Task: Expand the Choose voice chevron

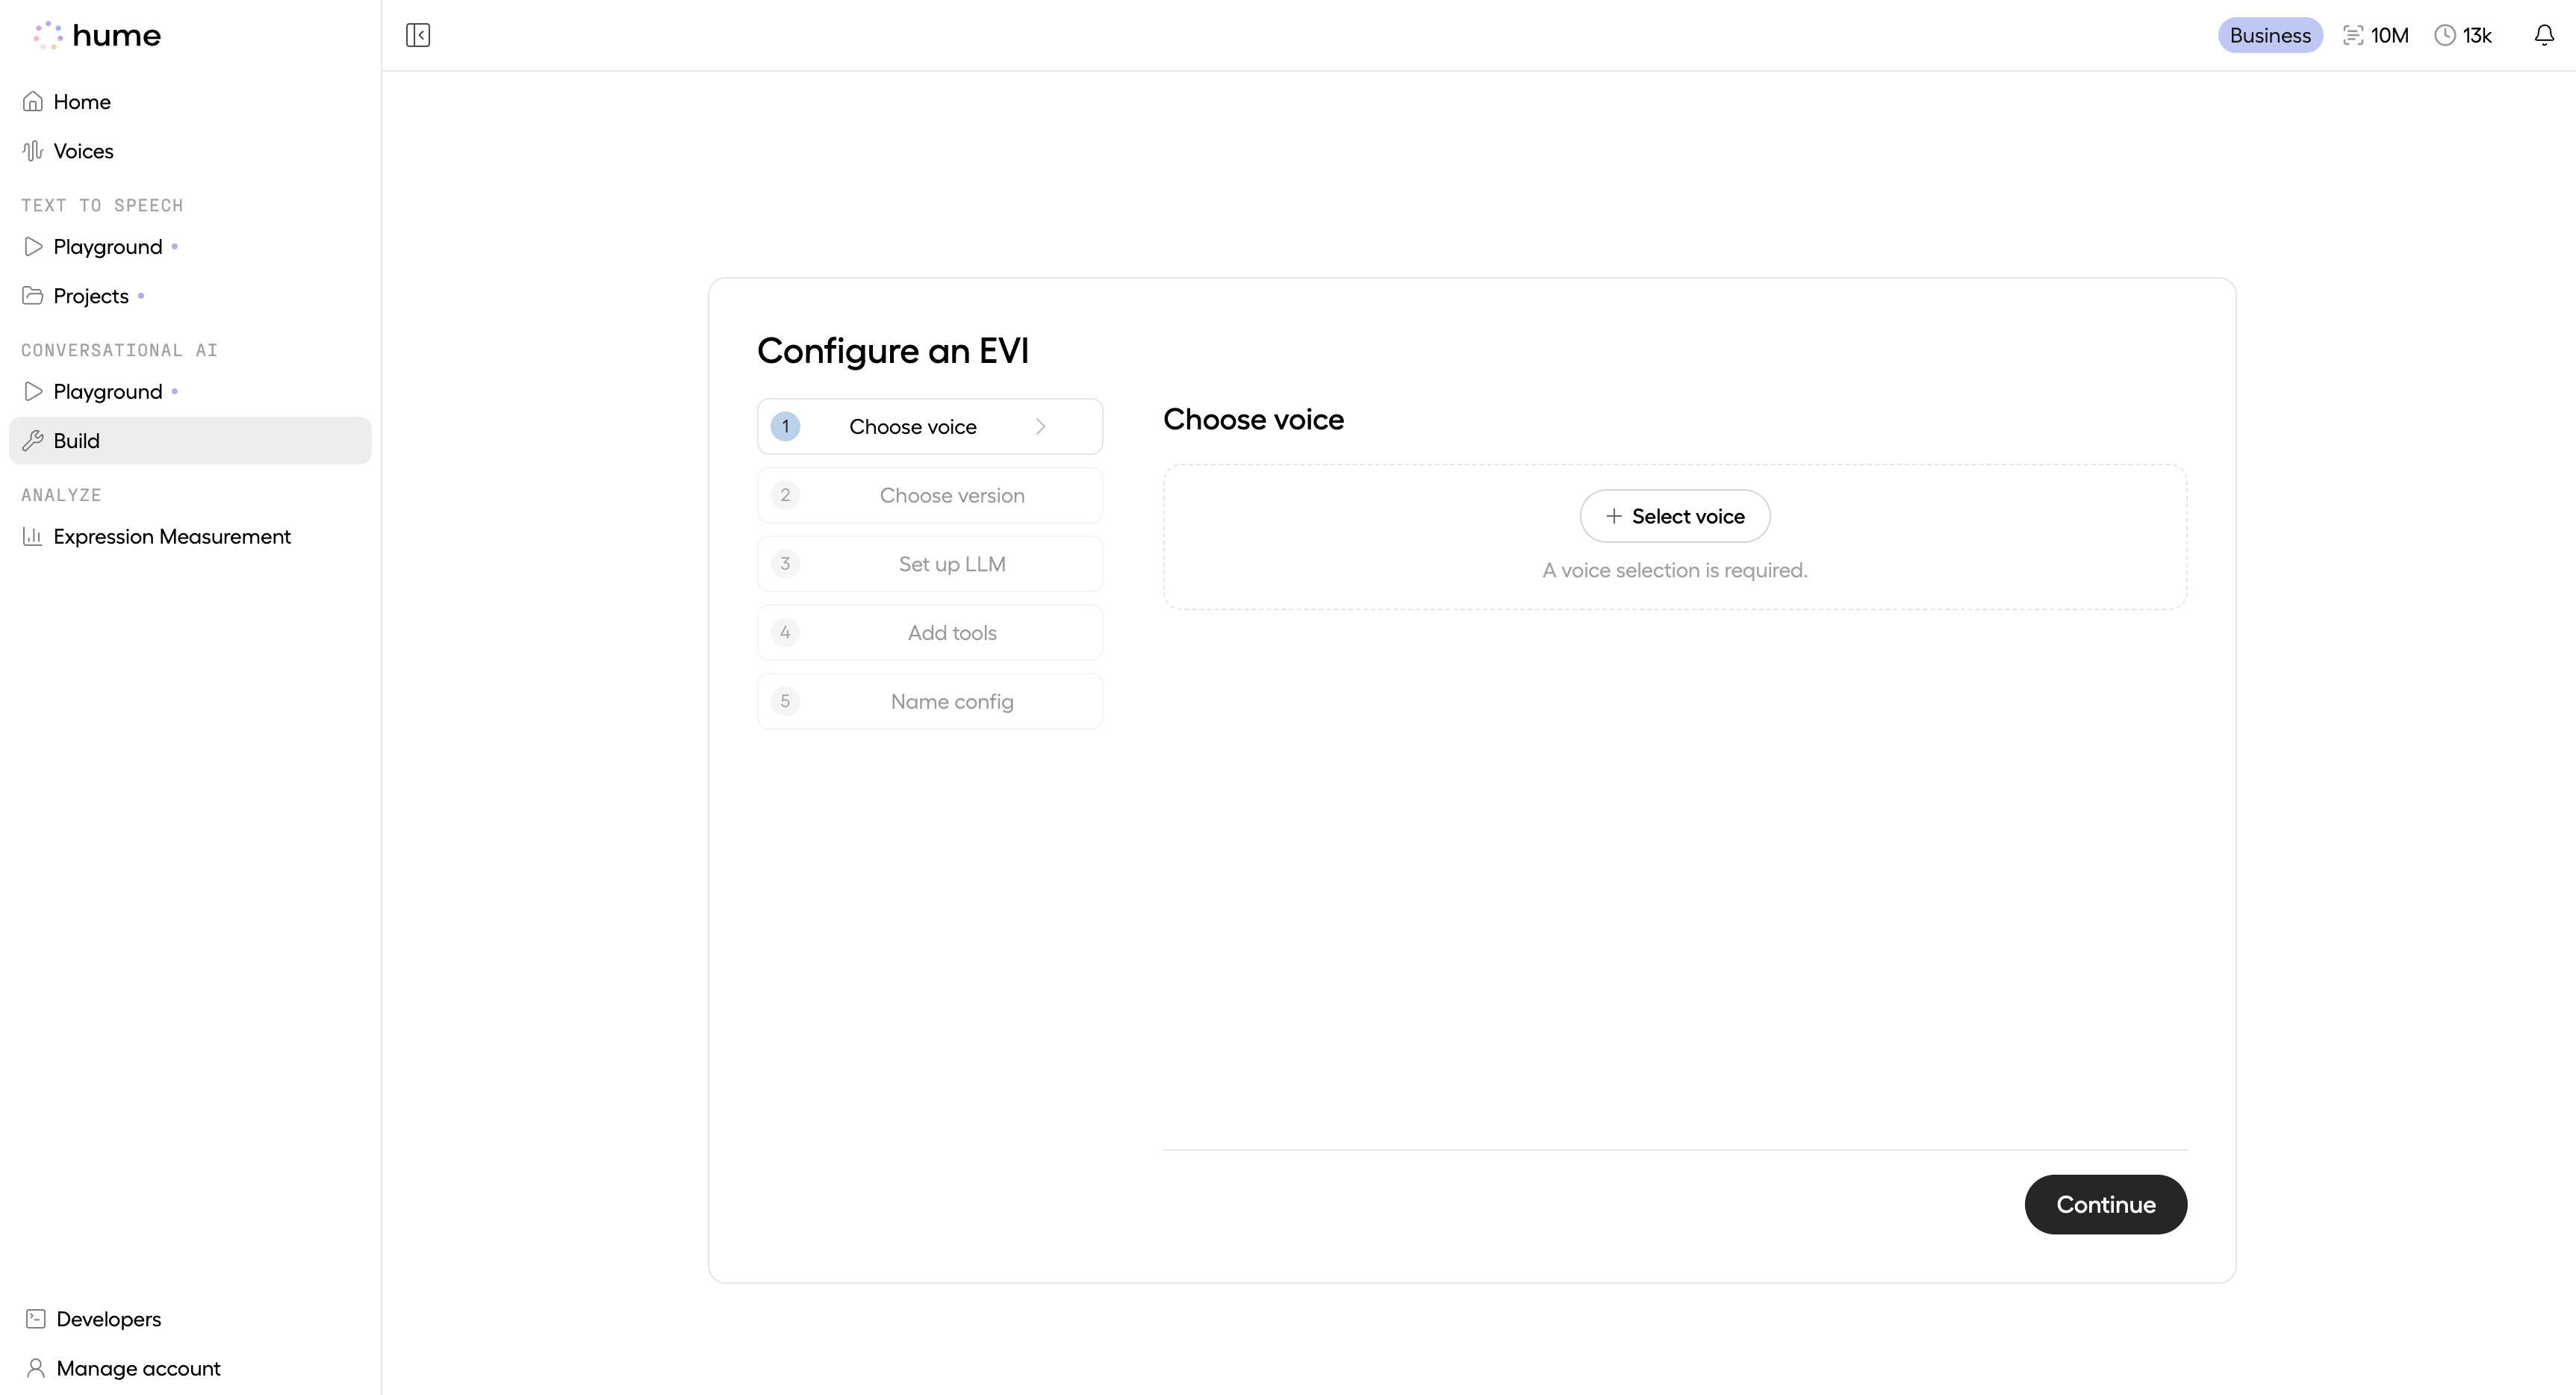Action: 1041,426
